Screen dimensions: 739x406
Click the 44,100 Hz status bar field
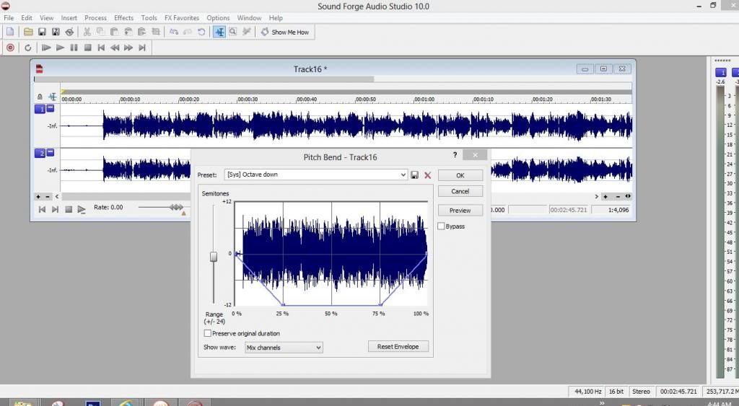pyautogui.click(x=587, y=392)
